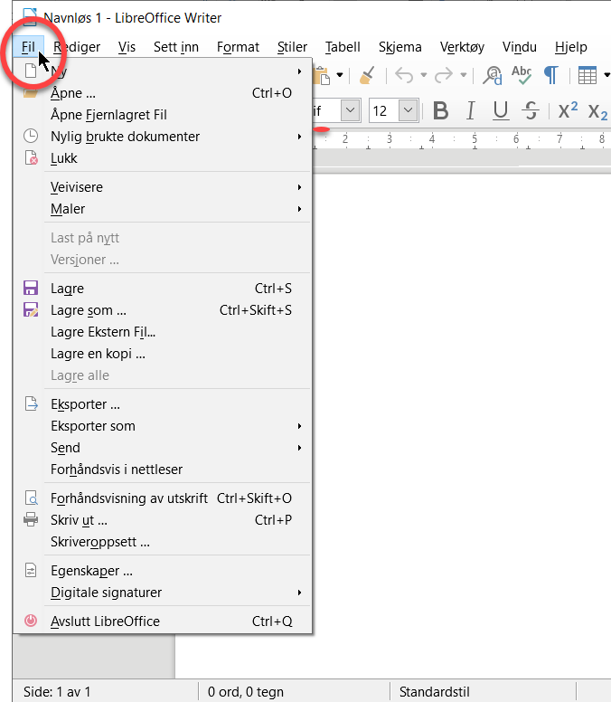Open the font name dropdown arrow
The height and width of the screenshot is (702, 611).
tap(350, 110)
